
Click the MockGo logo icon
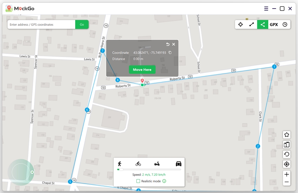click(9, 9)
